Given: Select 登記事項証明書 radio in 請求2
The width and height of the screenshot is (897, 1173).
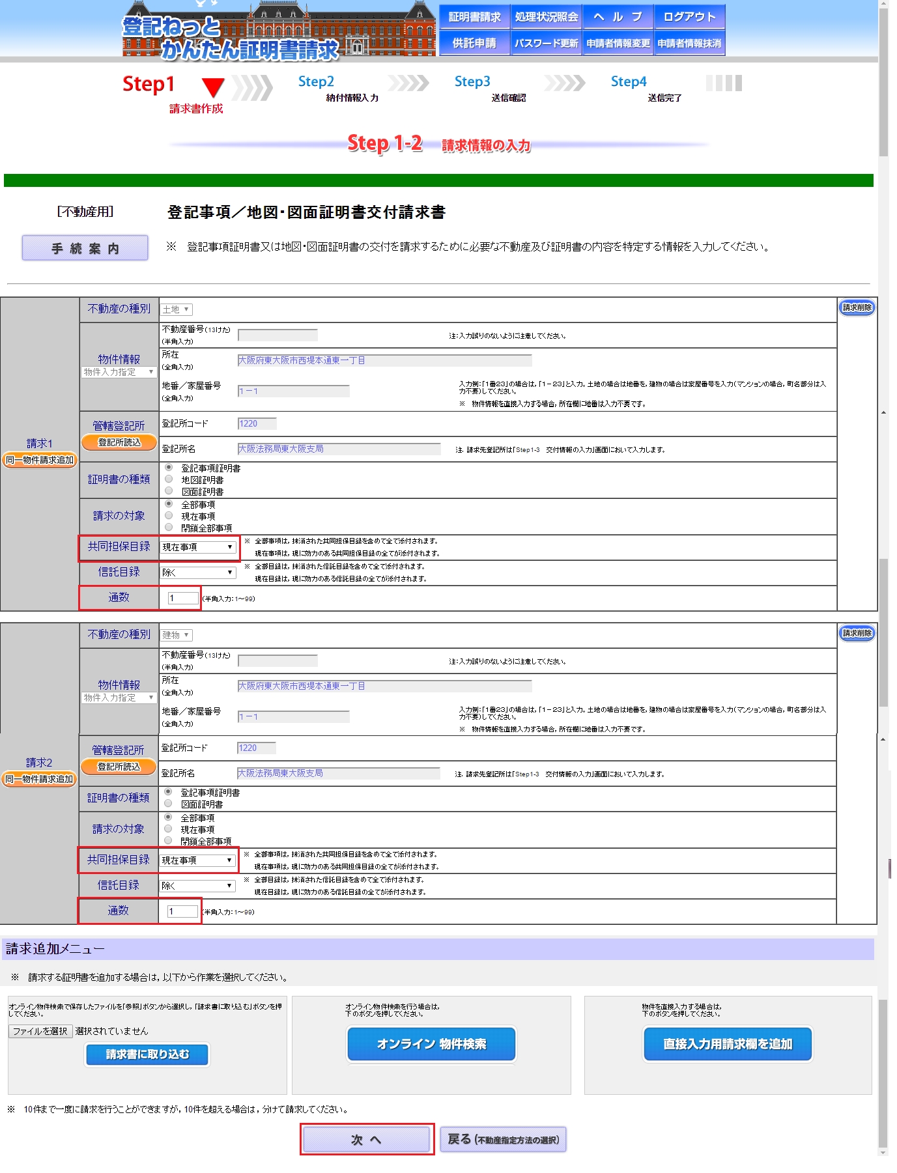Looking at the screenshot, I should [x=168, y=792].
